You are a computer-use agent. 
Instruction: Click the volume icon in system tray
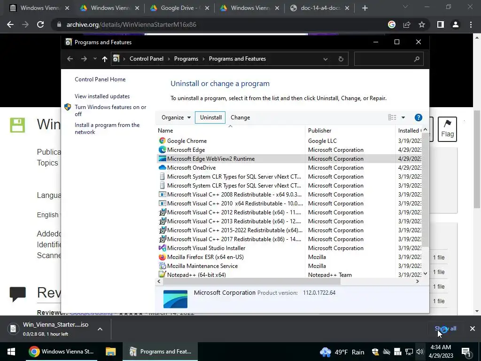click(x=420, y=352)
